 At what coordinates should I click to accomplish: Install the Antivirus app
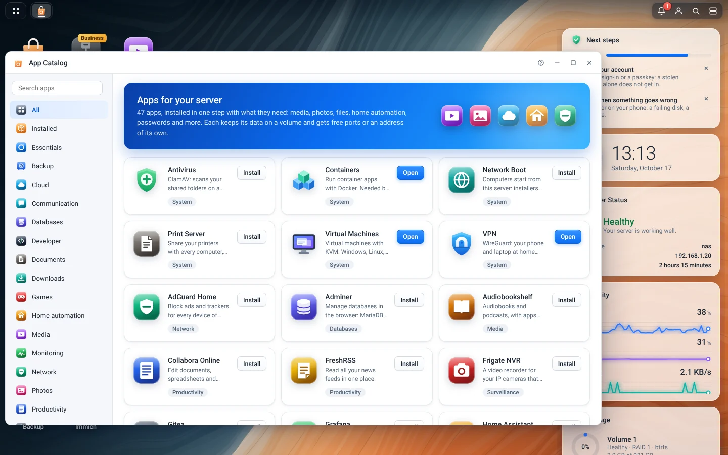[x=252, y=173]
